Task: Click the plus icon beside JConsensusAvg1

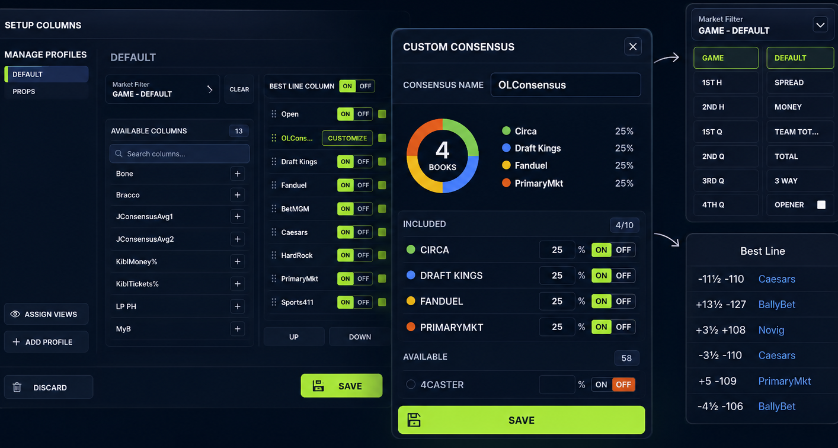Action: (238, 217)
